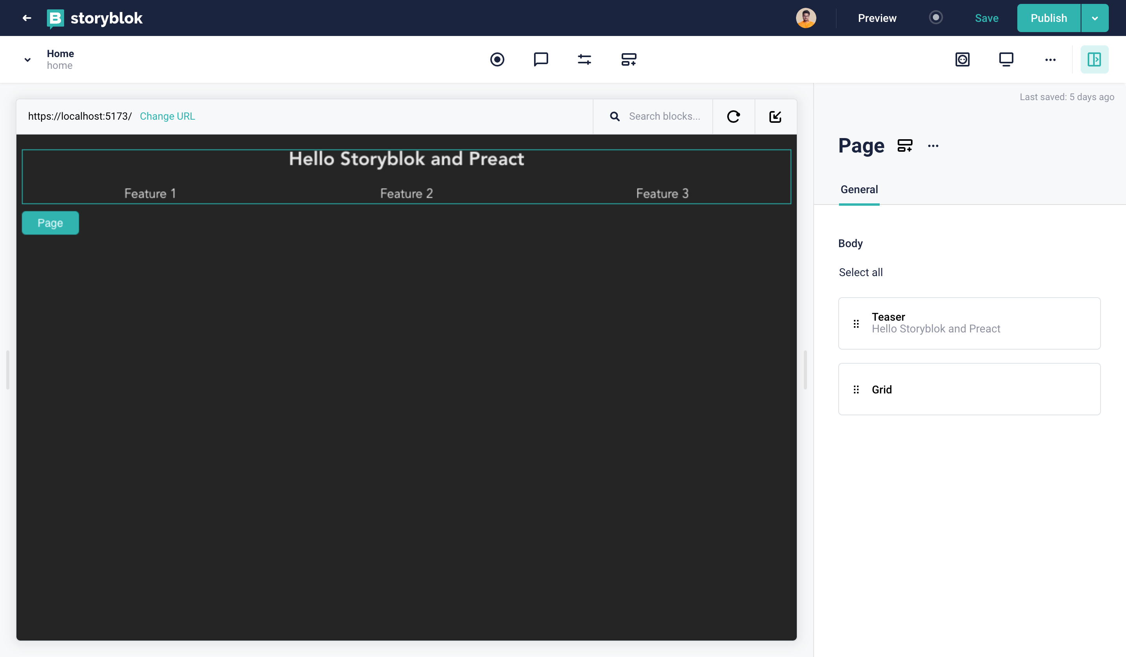Click the framed preview mode icon
This screenshot has height=657, width=1126.
point(962,59)
